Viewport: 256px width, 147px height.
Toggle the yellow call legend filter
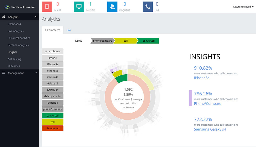tap(52, 122)
